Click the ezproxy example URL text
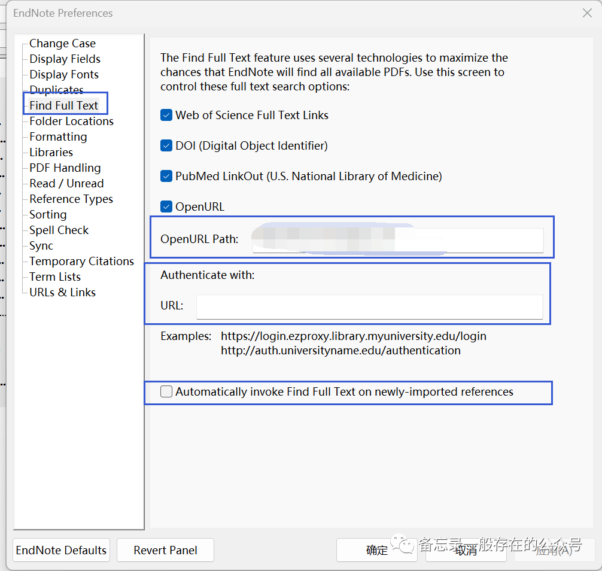Viewport: 602px width, 571px height. tap(354, 336)
